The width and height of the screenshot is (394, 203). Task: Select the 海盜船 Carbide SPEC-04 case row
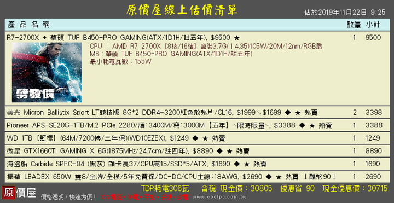click(x=197, y=164)
